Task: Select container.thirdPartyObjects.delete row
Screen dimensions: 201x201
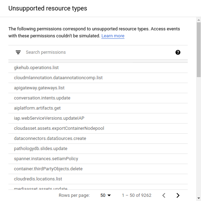Action: (98, 169)
